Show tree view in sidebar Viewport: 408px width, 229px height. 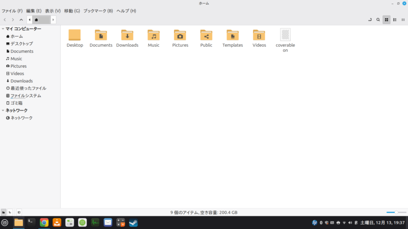click(10, 212)
